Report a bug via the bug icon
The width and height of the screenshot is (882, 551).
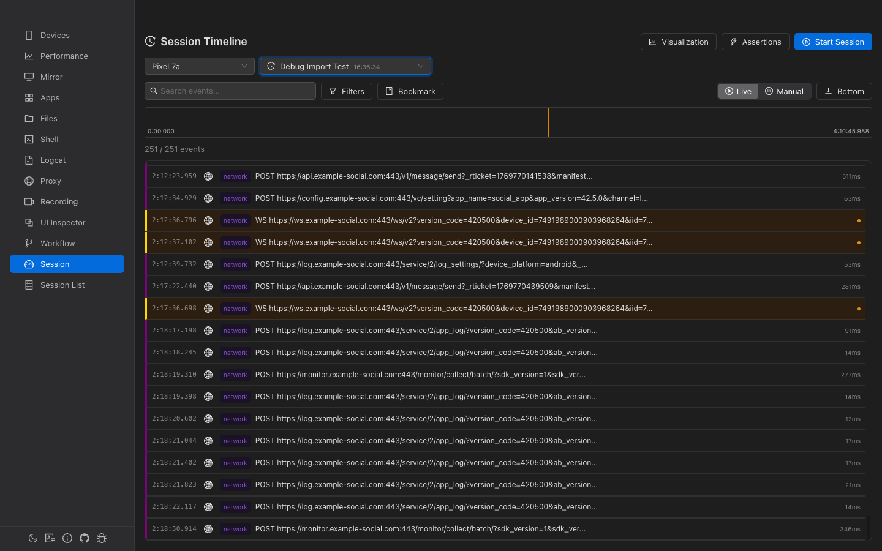(102, 538)
